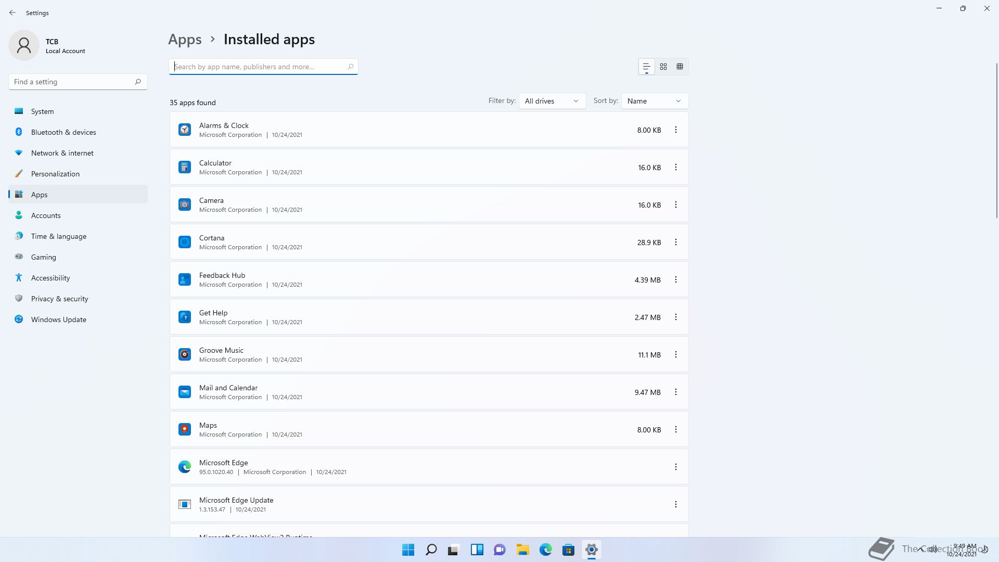Viewport: 999px width, 562px height.
Task: Focus the Search by app name field
Action: click(263, 67)
